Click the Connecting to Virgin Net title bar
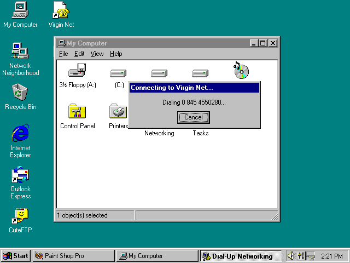The height and width of the screenshot is (263, 350). [x=194, y=88]
